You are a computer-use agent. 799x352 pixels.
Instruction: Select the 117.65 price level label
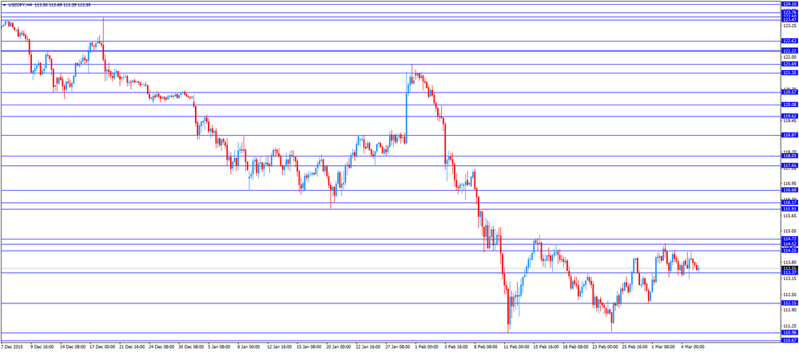tap(789, 165)
